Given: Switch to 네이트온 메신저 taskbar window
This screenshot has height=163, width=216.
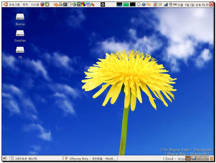Looking at the screenshot, I should click(36, 158).
